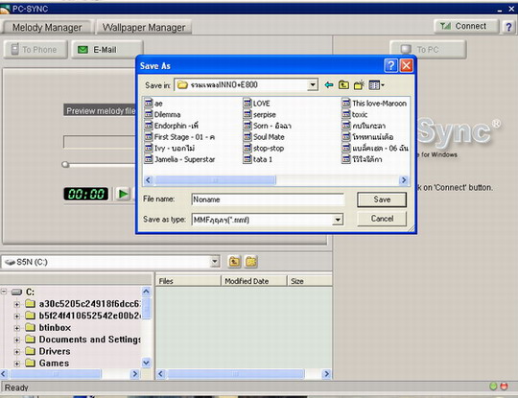Click the Size column header

(310, 281)
